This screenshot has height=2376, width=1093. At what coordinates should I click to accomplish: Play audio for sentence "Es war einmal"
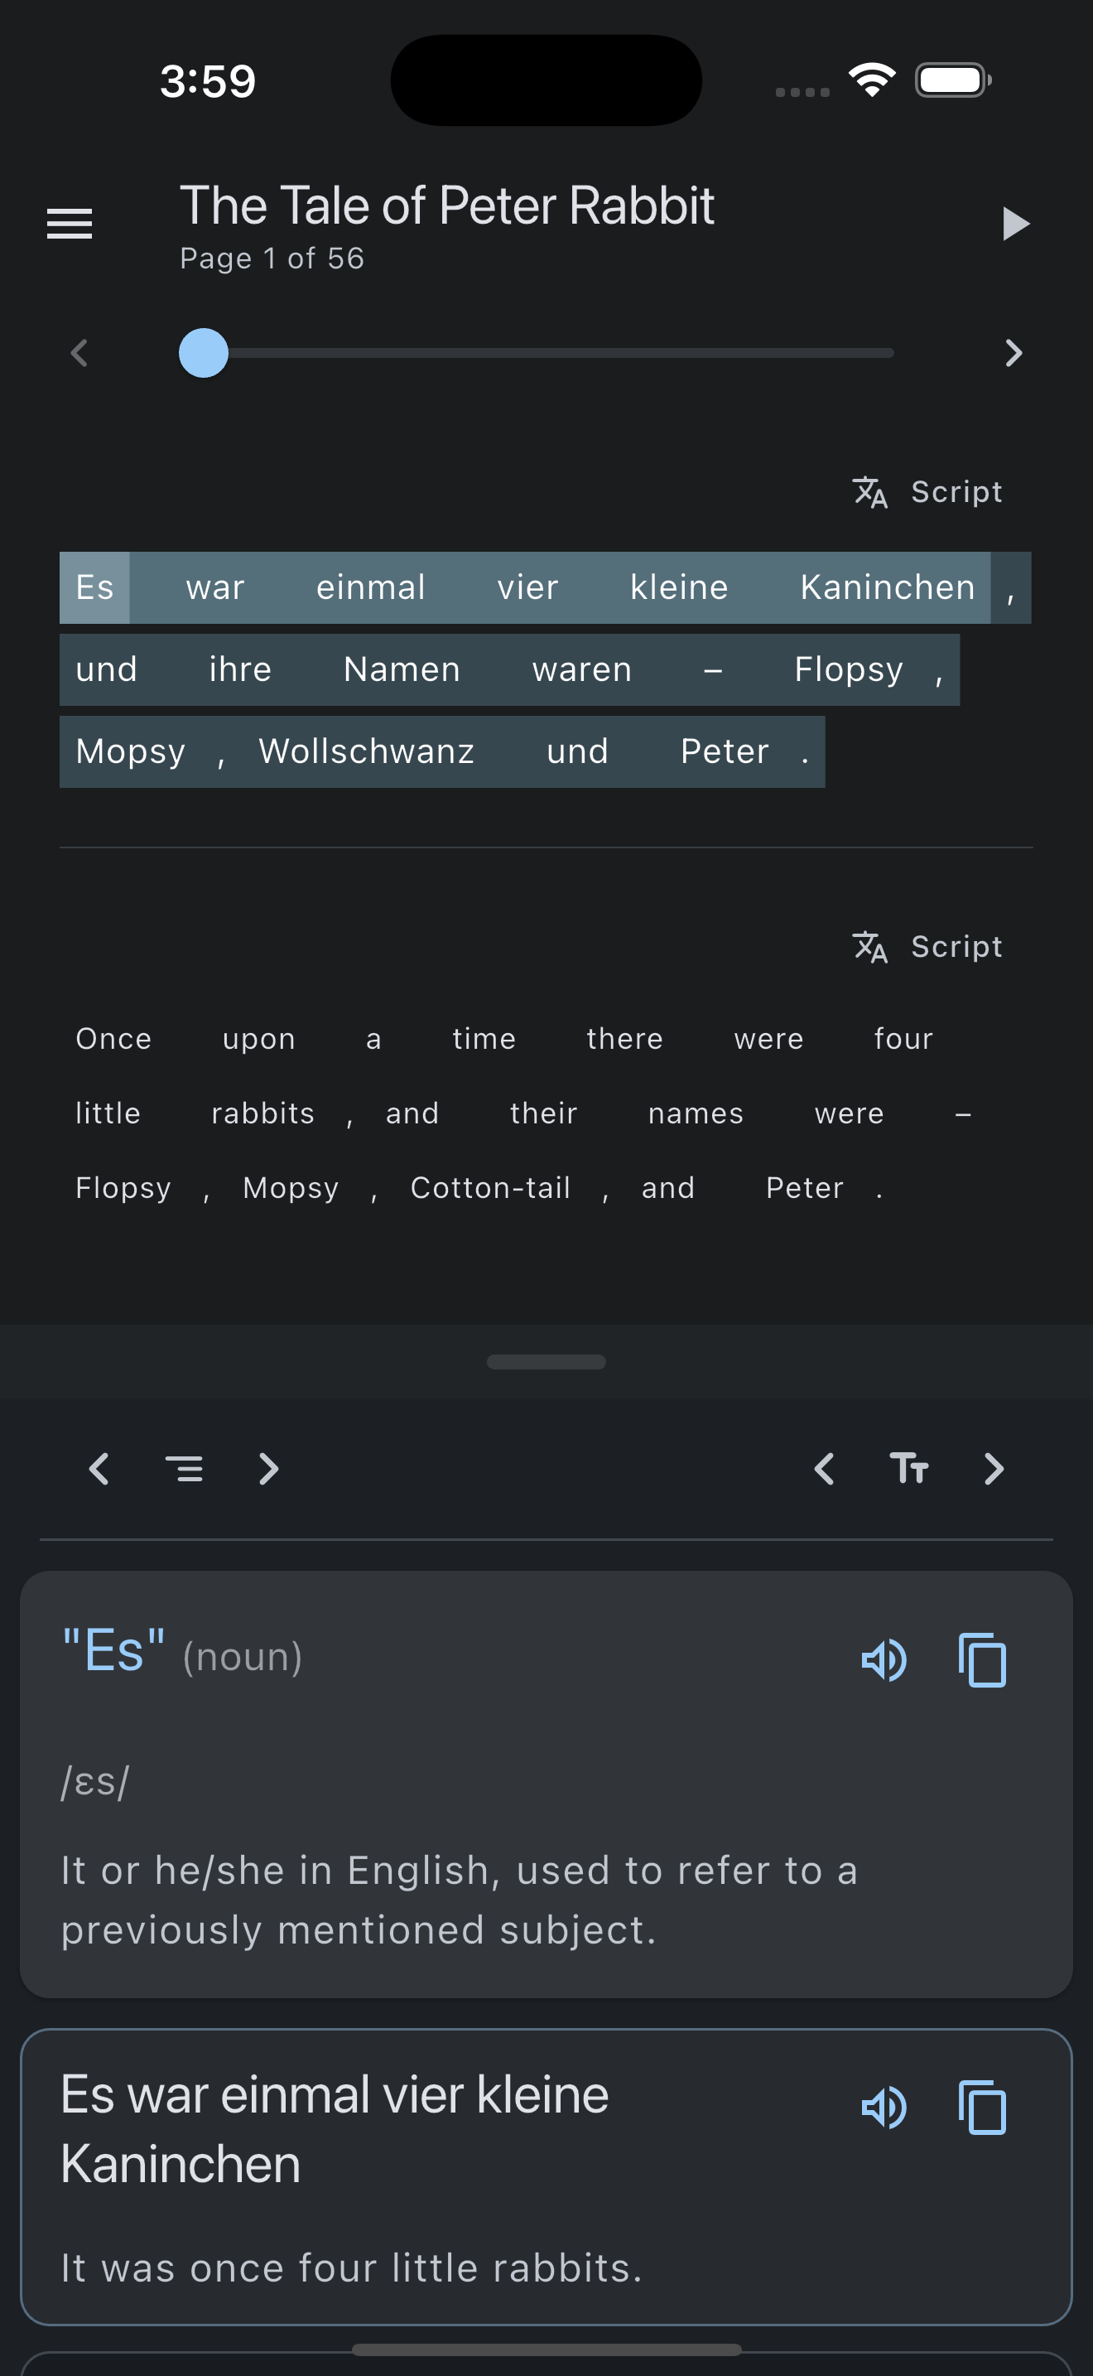point(884,2108)
